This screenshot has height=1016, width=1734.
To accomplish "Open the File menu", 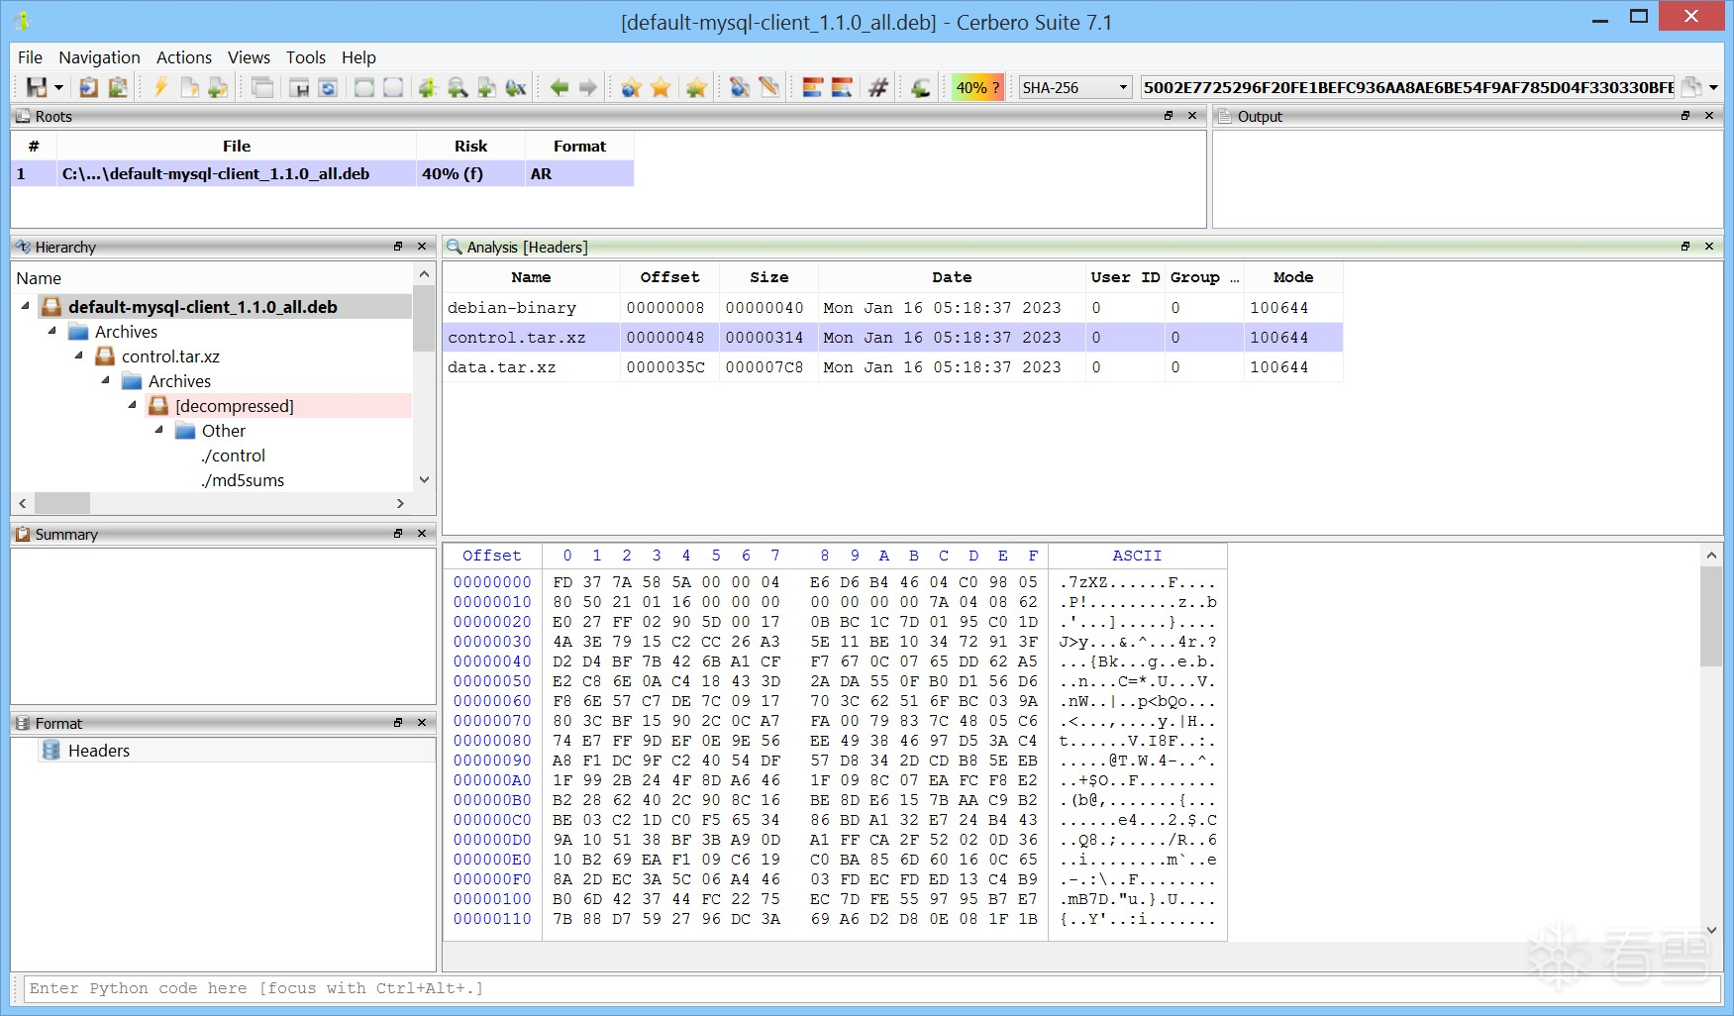I will [x=30, y=57].
